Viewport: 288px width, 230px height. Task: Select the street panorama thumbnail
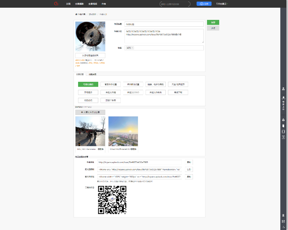(90, 131)
